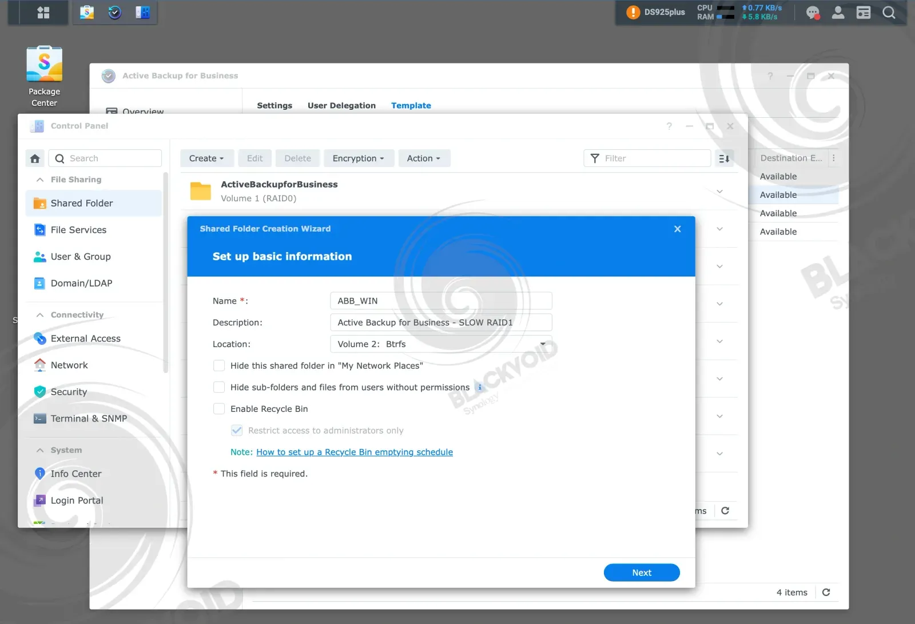
Task: Click the sort order icon beside Filter
Action: point(724,158)
